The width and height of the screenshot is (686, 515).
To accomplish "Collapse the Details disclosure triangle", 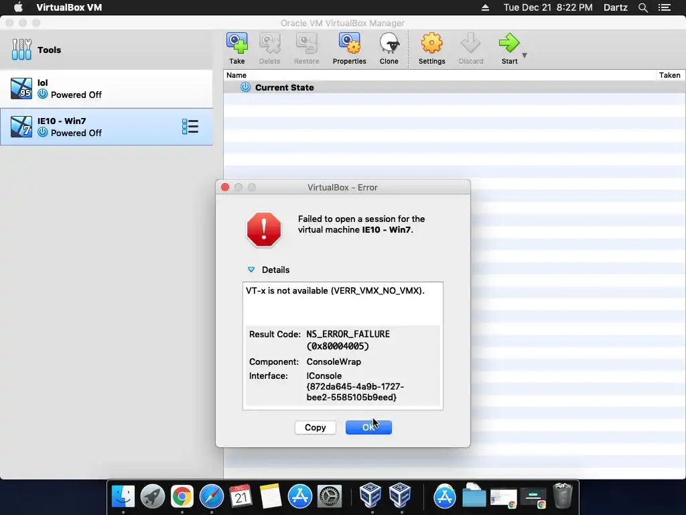I will pos(251,270).
